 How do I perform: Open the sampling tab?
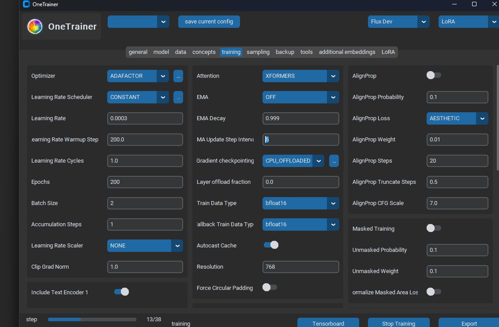(x=258, y=52)
